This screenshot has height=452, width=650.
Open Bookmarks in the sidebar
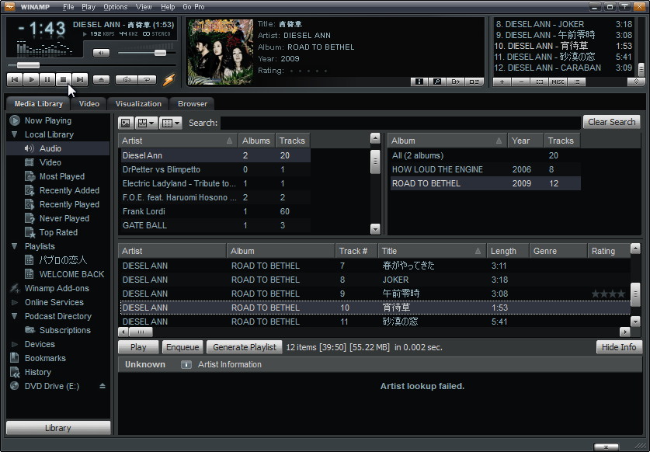tap(45, 358)
